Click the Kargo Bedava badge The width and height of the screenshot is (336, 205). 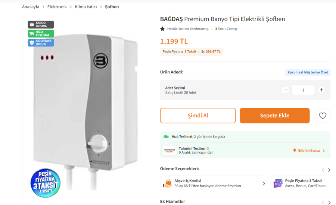pyautogui.click(x=41, y=25)
